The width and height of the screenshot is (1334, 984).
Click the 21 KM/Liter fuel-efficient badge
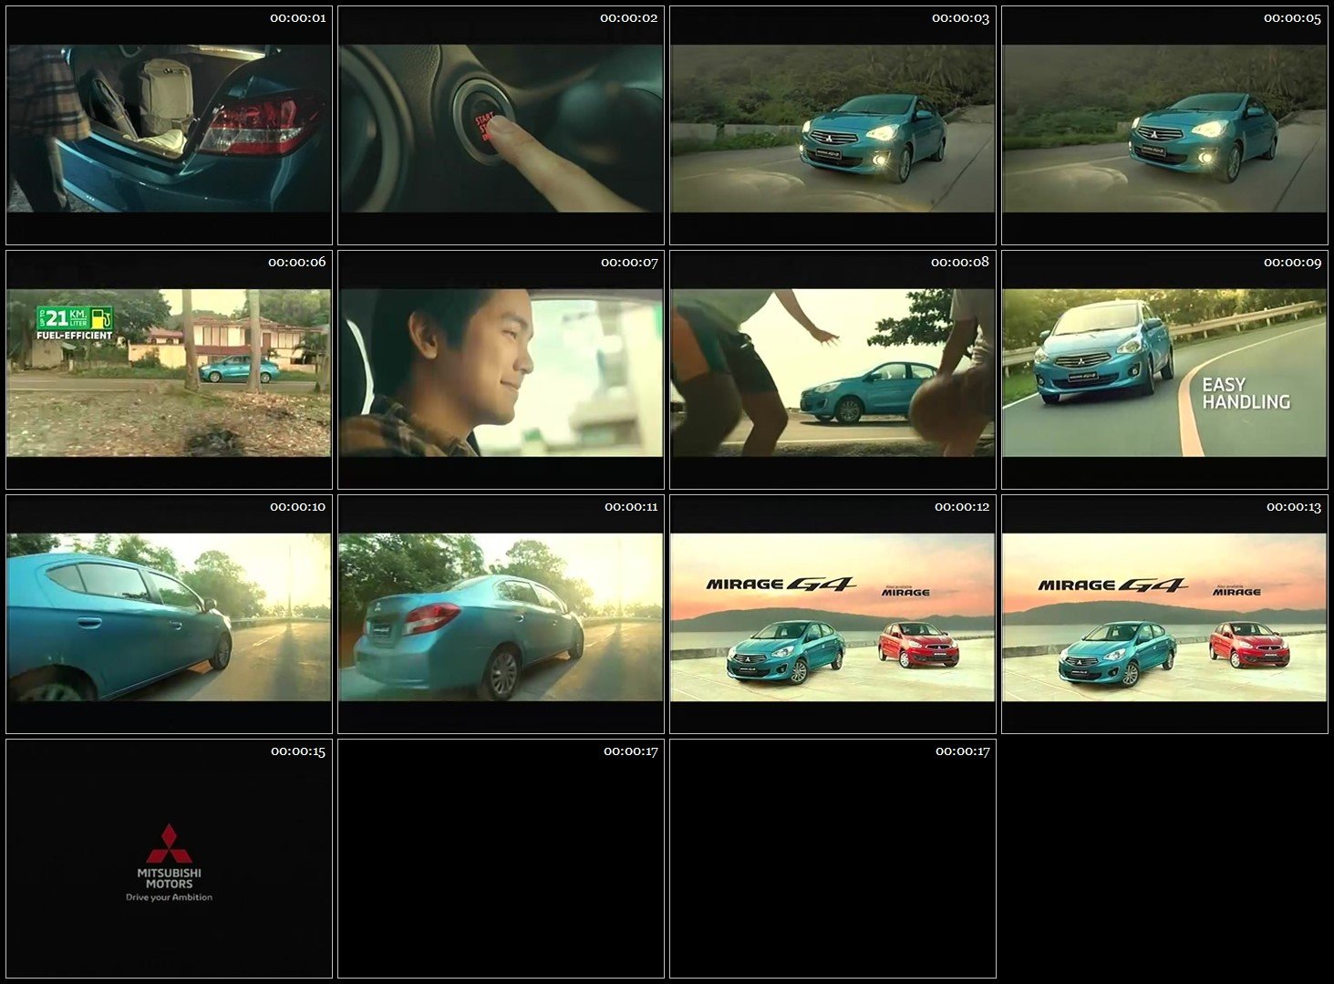pyautogui.click(x=75, y=323)
